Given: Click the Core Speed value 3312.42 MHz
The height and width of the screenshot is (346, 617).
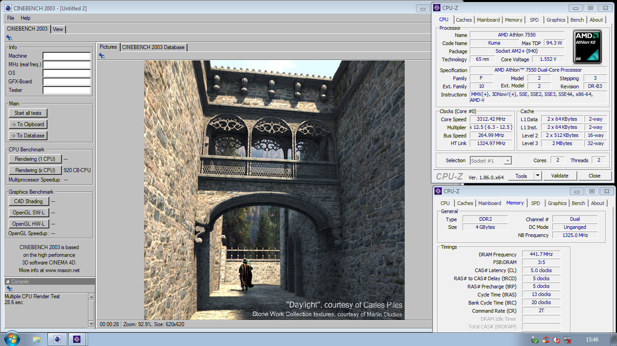Looking at the screenshot, I should (x=491, y=119).
